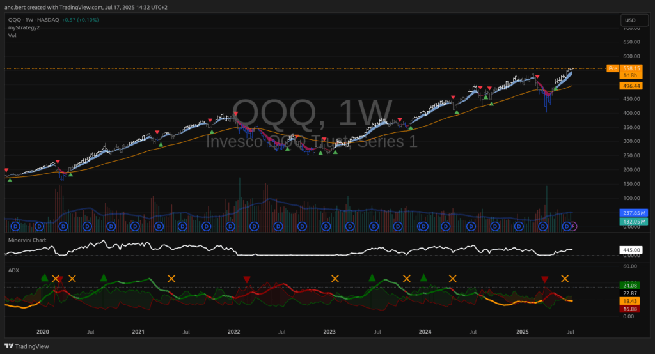
Task: Click the 237.85M volume label
Action: tap(633, 212)
